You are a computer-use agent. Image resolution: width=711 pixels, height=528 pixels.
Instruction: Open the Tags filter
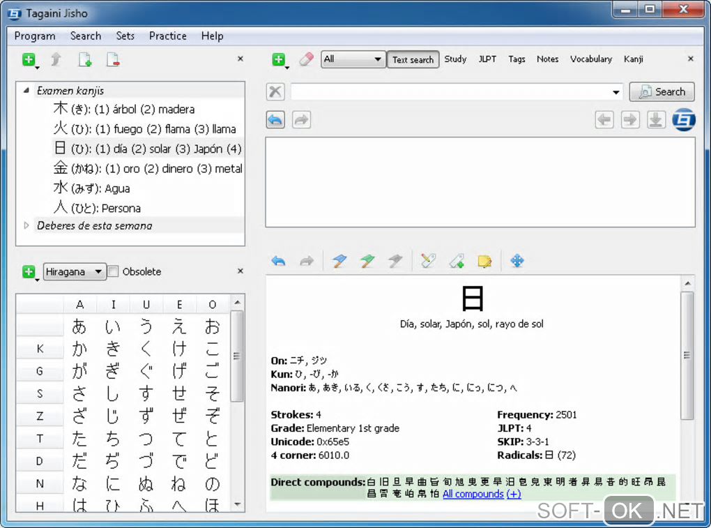pos(517,59)
